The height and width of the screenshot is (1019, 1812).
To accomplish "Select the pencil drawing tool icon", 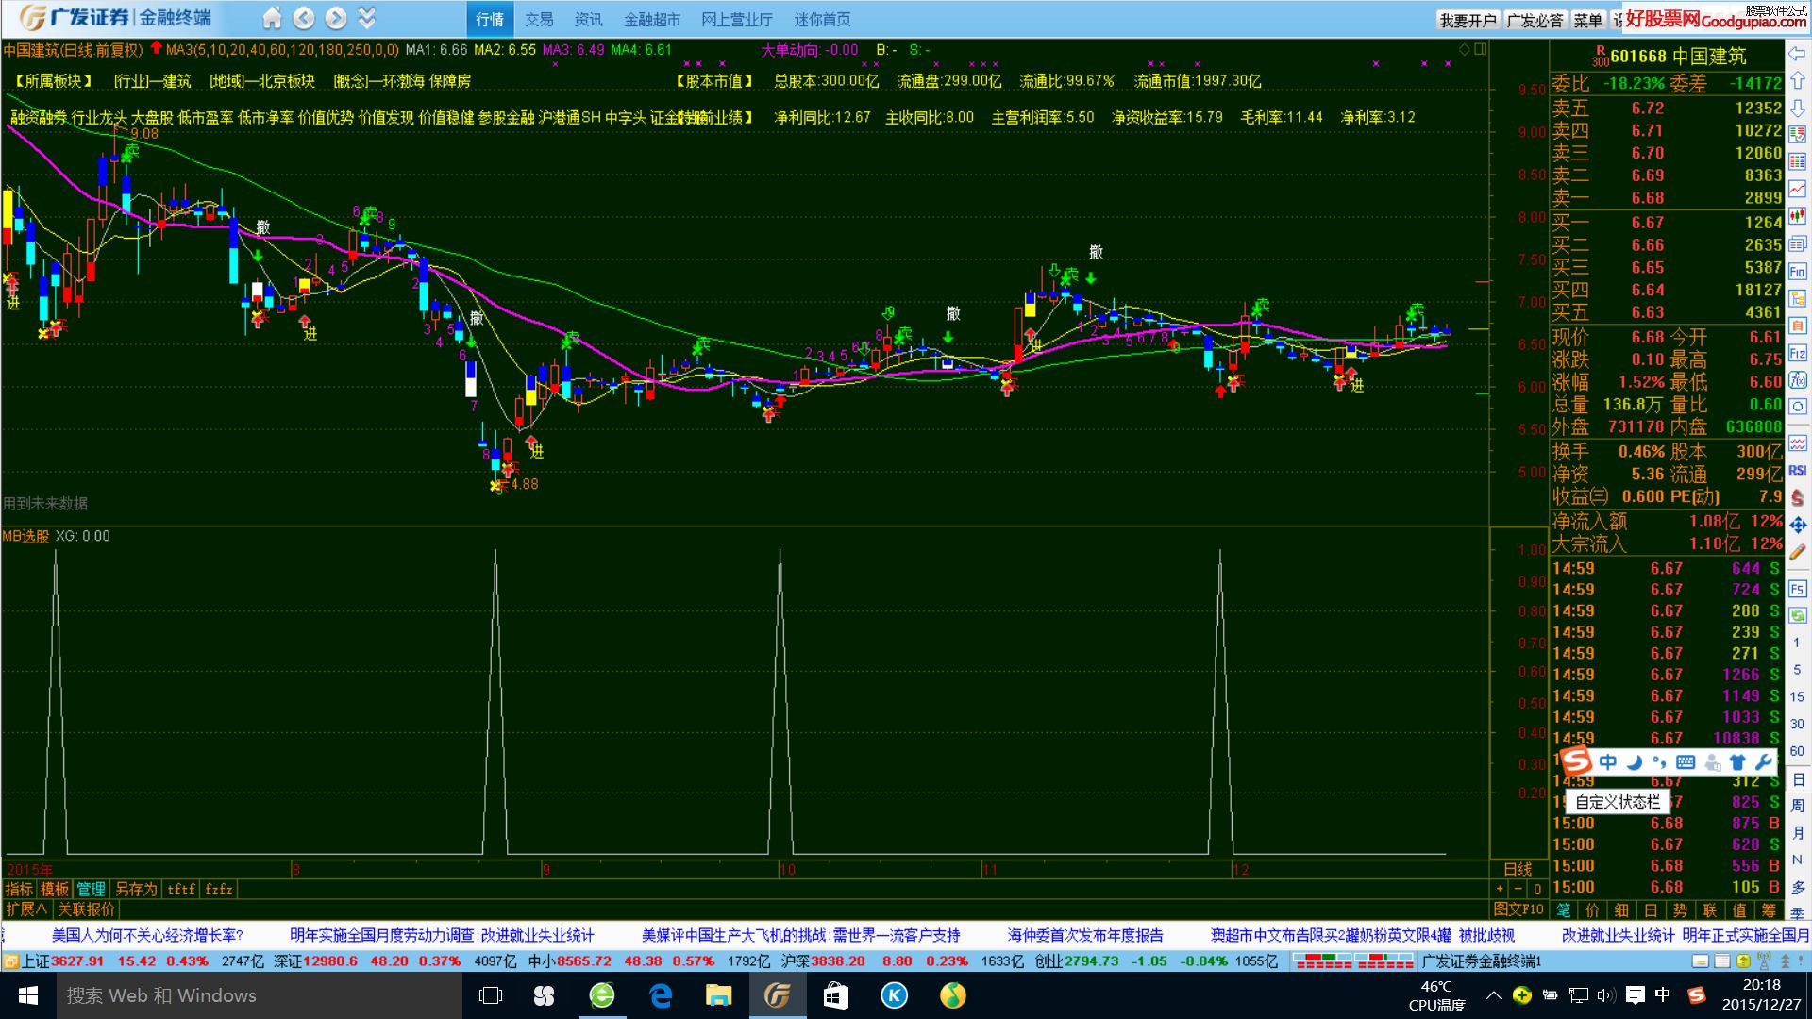I will pos(1797,552).
